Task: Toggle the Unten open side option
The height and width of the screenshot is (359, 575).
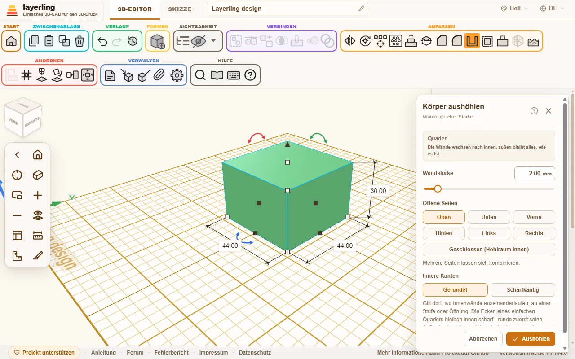Action: [x=489, y=217]
